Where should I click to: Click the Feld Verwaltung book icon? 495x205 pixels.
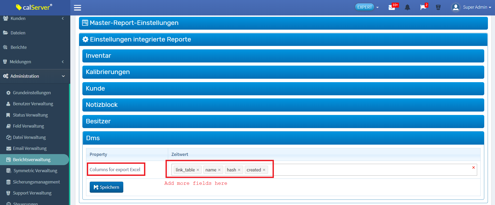8,126
